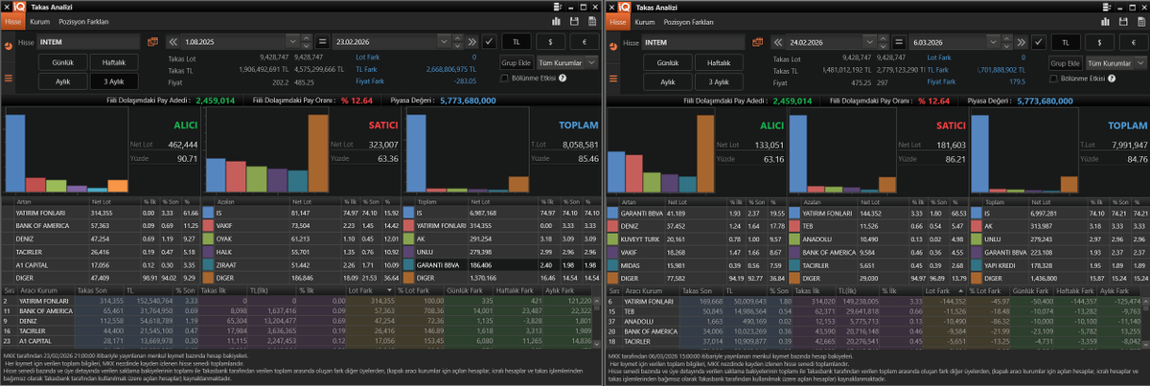1150x386 pixels.
Task: Click Aylık button in right window
Action: [667, 80]
